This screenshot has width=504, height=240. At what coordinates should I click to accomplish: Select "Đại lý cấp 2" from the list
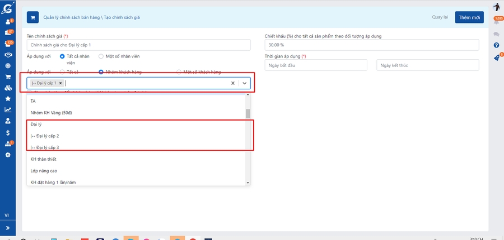pos(45,136)
